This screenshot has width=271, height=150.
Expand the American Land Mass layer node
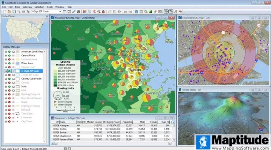pos(6,52)
